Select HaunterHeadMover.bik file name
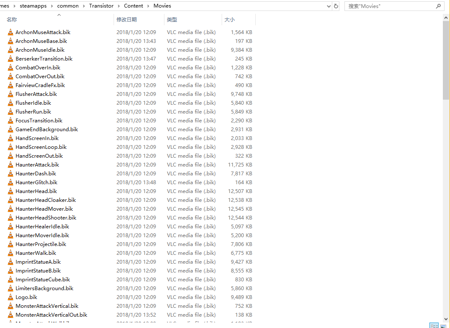The width and height of the screenshot is (450, 328). (x=44, y=209)
